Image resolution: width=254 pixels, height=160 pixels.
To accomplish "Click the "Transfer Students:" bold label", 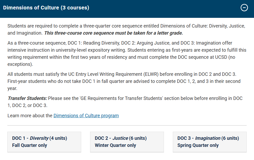I will click(x=27, y=98).
